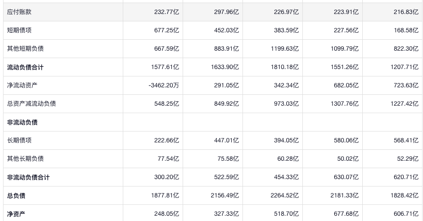Select the 580.06亿 long-term debt cell
This screenshot has height=221, width=423.
click(x=346, y=140)
